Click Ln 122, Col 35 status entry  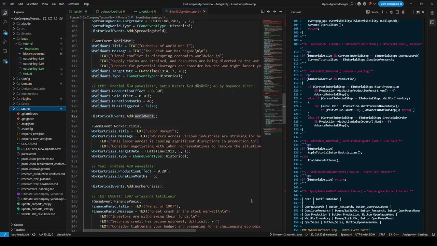coord(321,234)
